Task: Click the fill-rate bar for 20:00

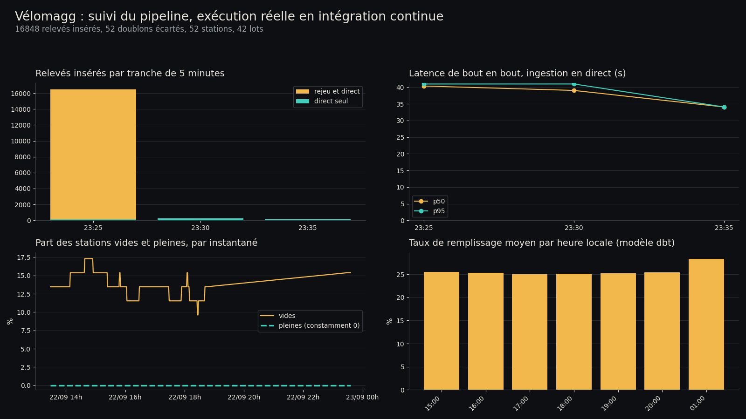Action: pos(662,331)
